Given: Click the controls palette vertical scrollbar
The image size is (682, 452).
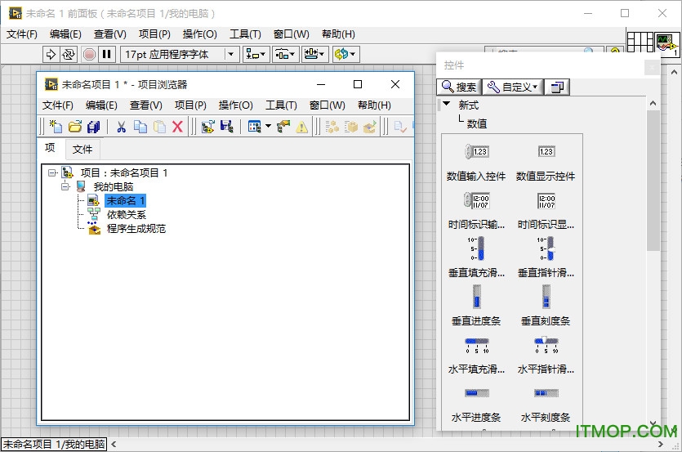Looking at the screenshot, I should [x=653, y=181].
